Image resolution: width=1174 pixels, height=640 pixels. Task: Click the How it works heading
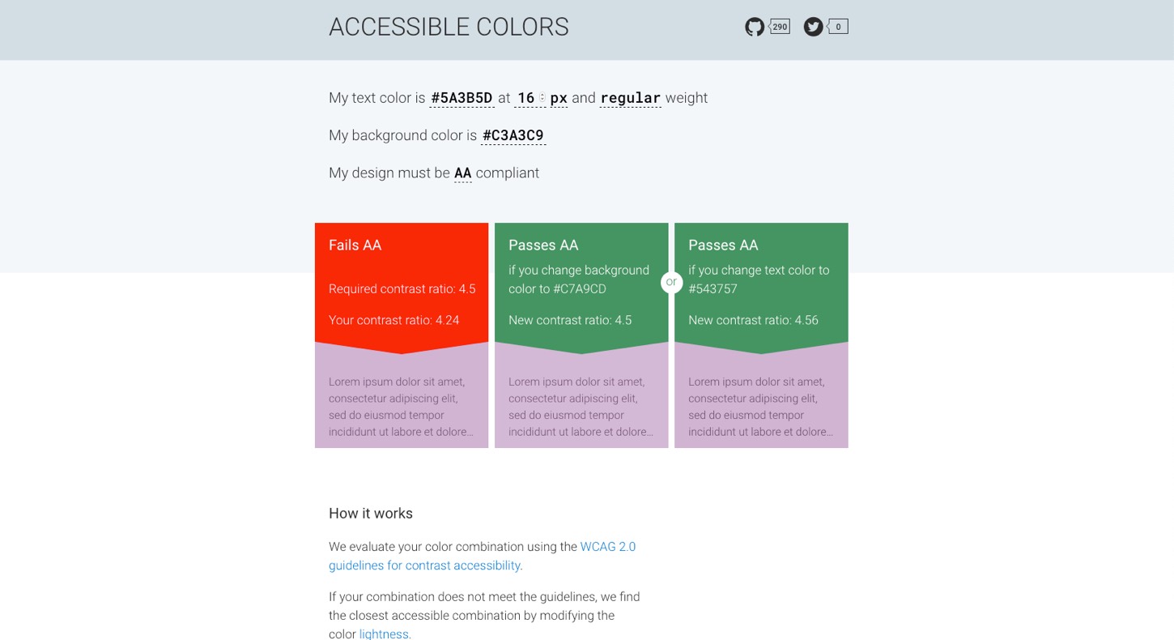tap(371, 514)
